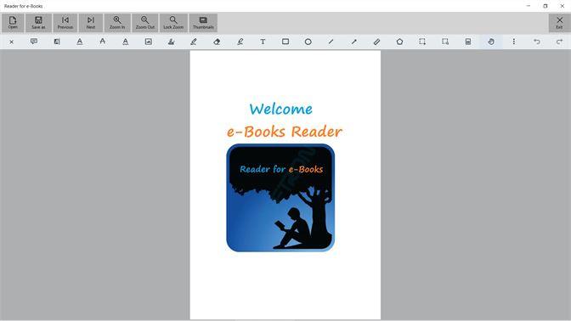The image size is (571, 321).
Task: Select the ruler measurement tool
Action: click(376, 42)
